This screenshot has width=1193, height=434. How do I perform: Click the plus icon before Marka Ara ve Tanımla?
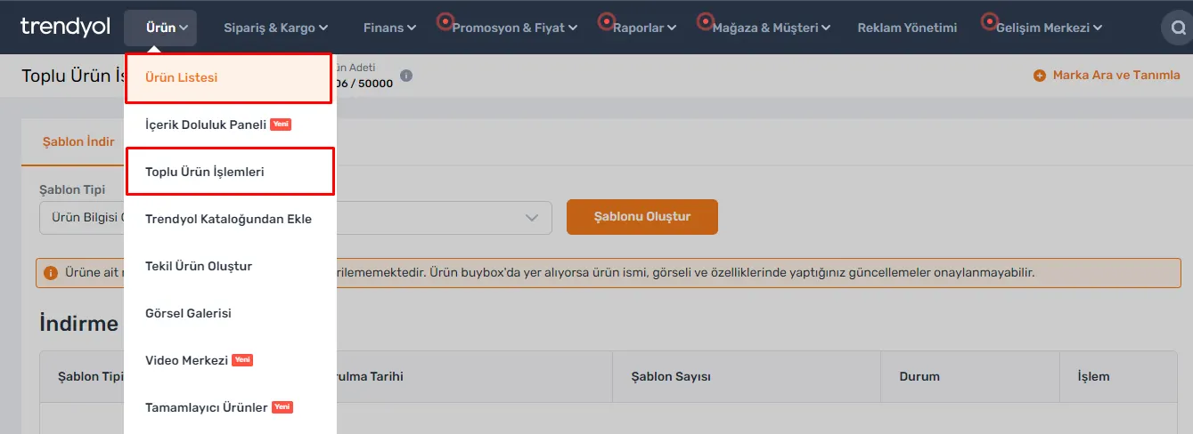pos(1039,76)
